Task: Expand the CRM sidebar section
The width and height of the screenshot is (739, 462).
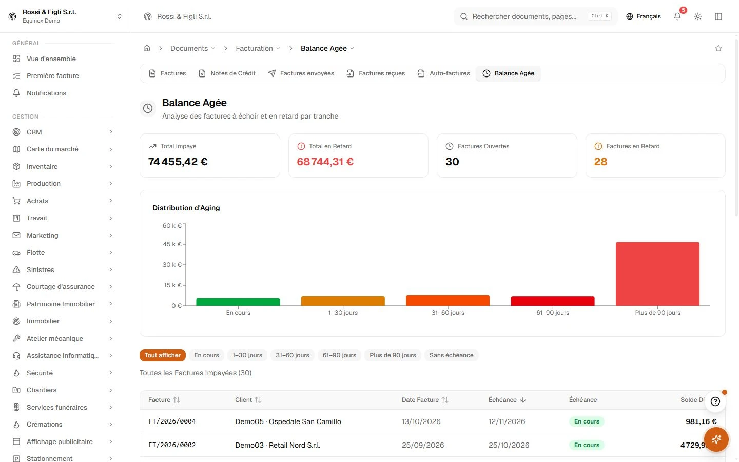Action: [62, 132]
